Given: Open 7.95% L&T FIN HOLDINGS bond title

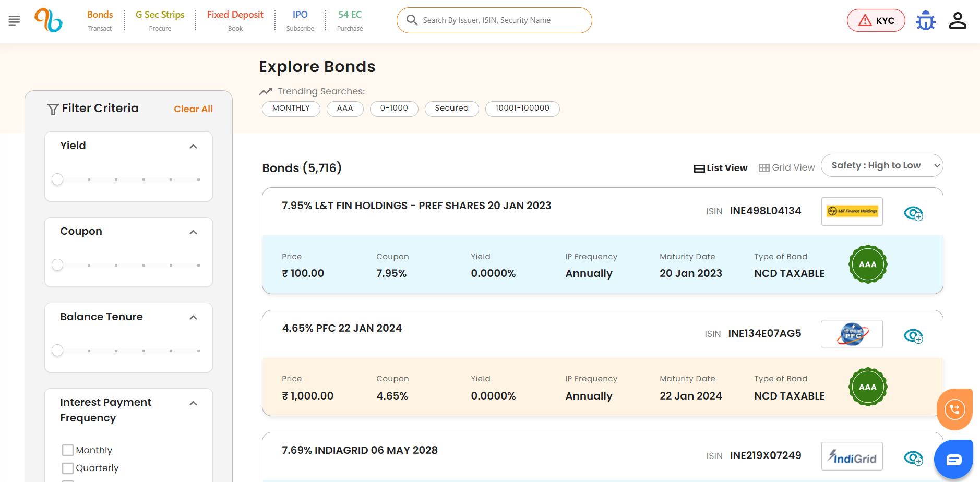Looking at the screenshot, I should pyautogui.click(x=416, y=206).
